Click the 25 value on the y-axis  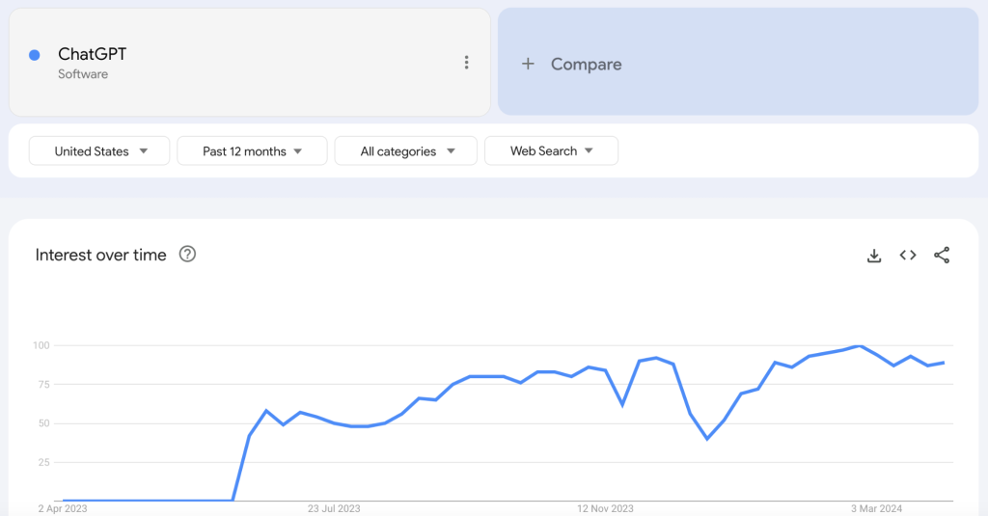(43, 462)
